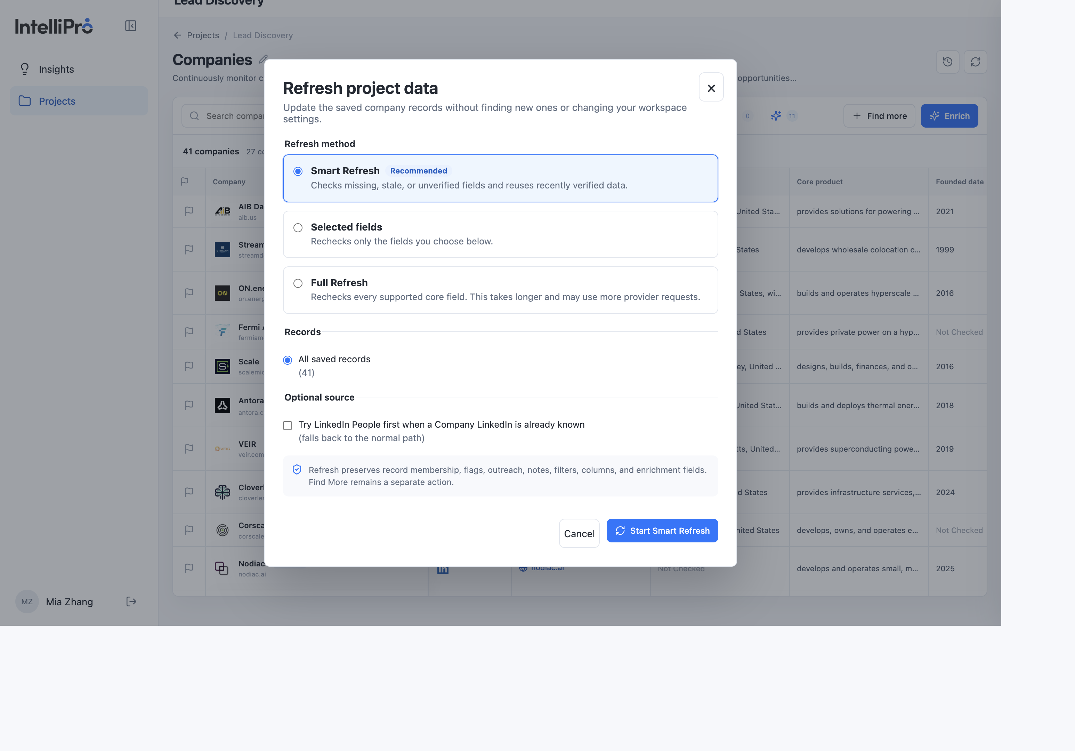Viewport: 1075px width, 751px height.
Task: Flag the VEIR company row
Action: click(189, 449)
